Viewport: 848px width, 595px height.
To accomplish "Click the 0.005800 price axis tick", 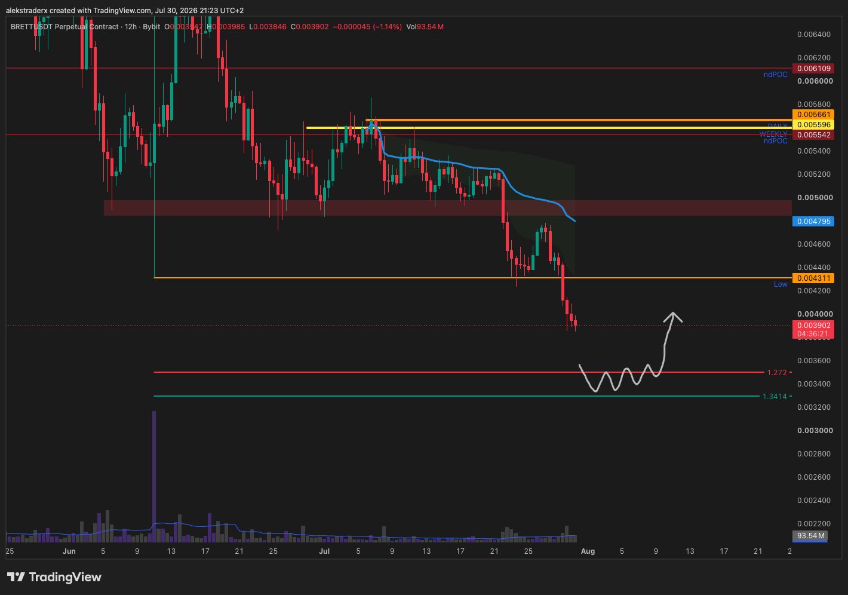I will (x=813, y=105).
